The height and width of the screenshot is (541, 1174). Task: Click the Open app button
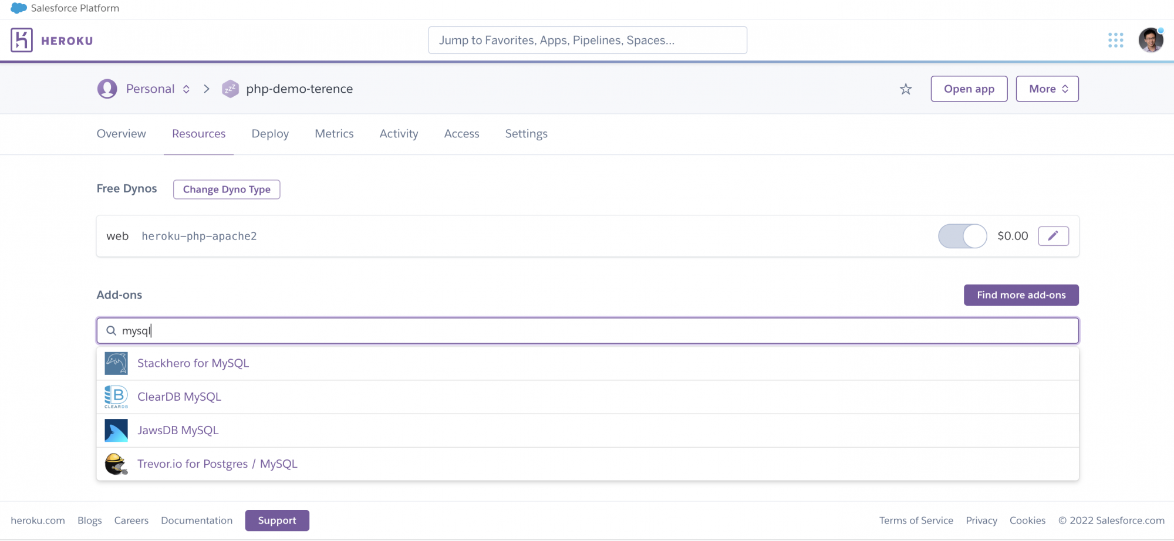point(969,89)
